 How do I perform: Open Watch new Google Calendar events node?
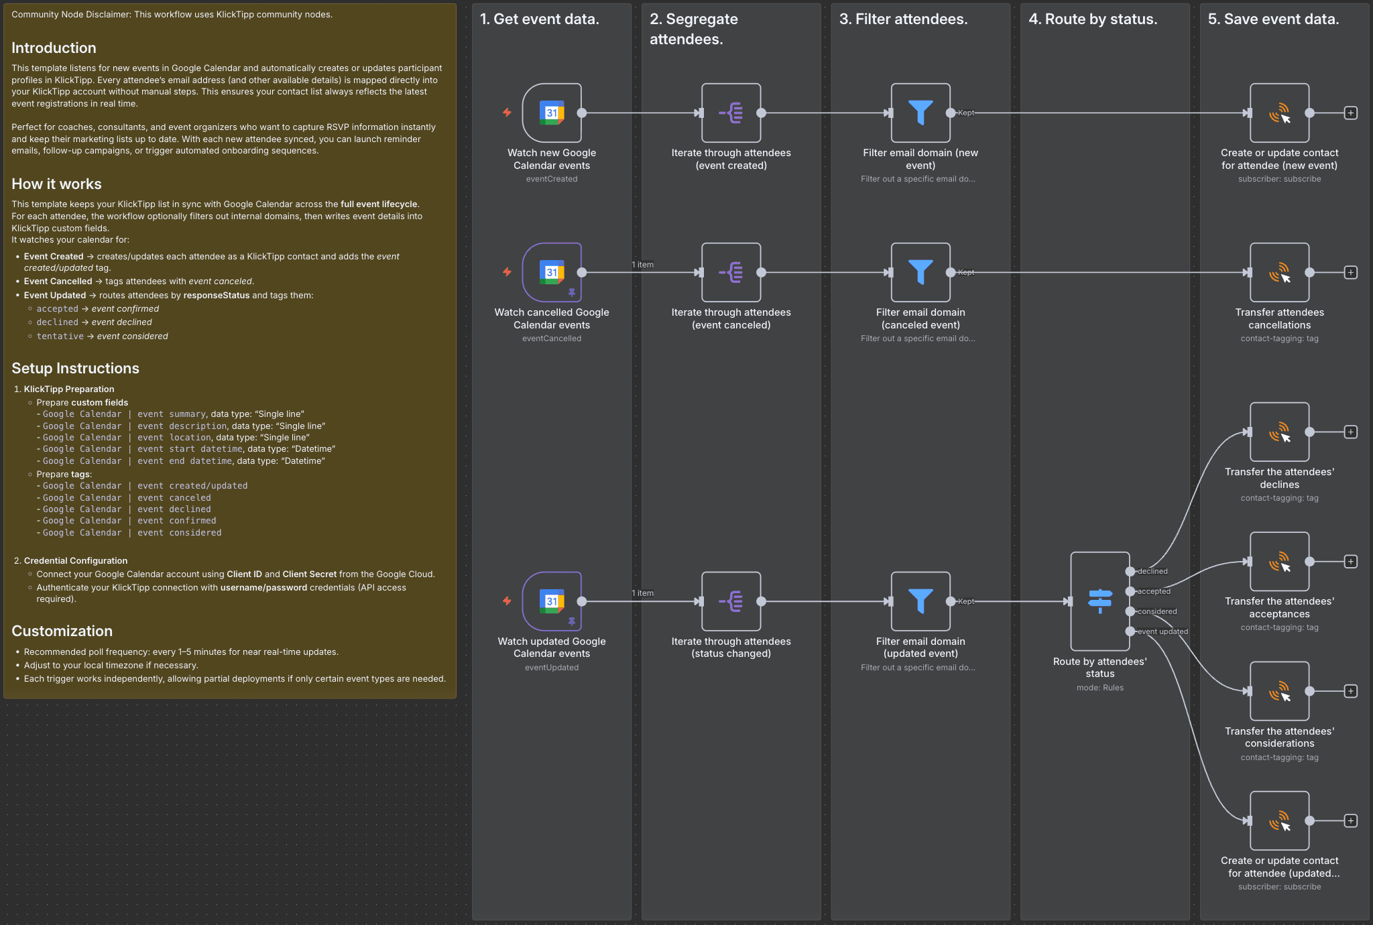[551, 113]
